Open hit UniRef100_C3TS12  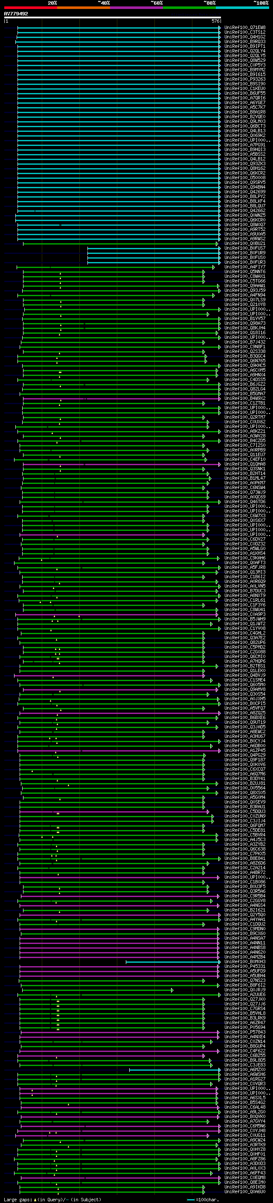[x=245, y=32]
